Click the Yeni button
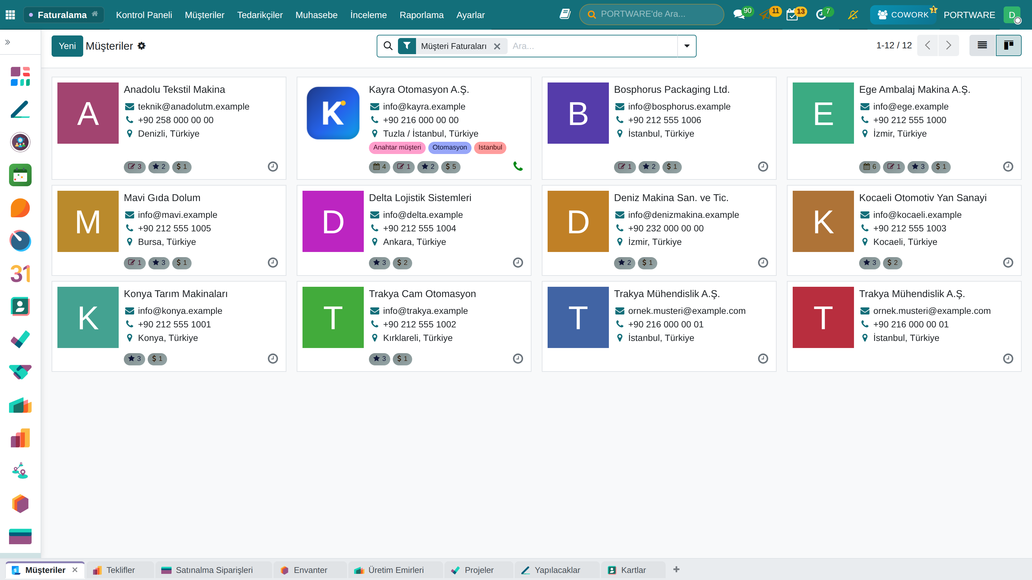Viewport: 1032px width, 580px height. [x=67, y=46]
